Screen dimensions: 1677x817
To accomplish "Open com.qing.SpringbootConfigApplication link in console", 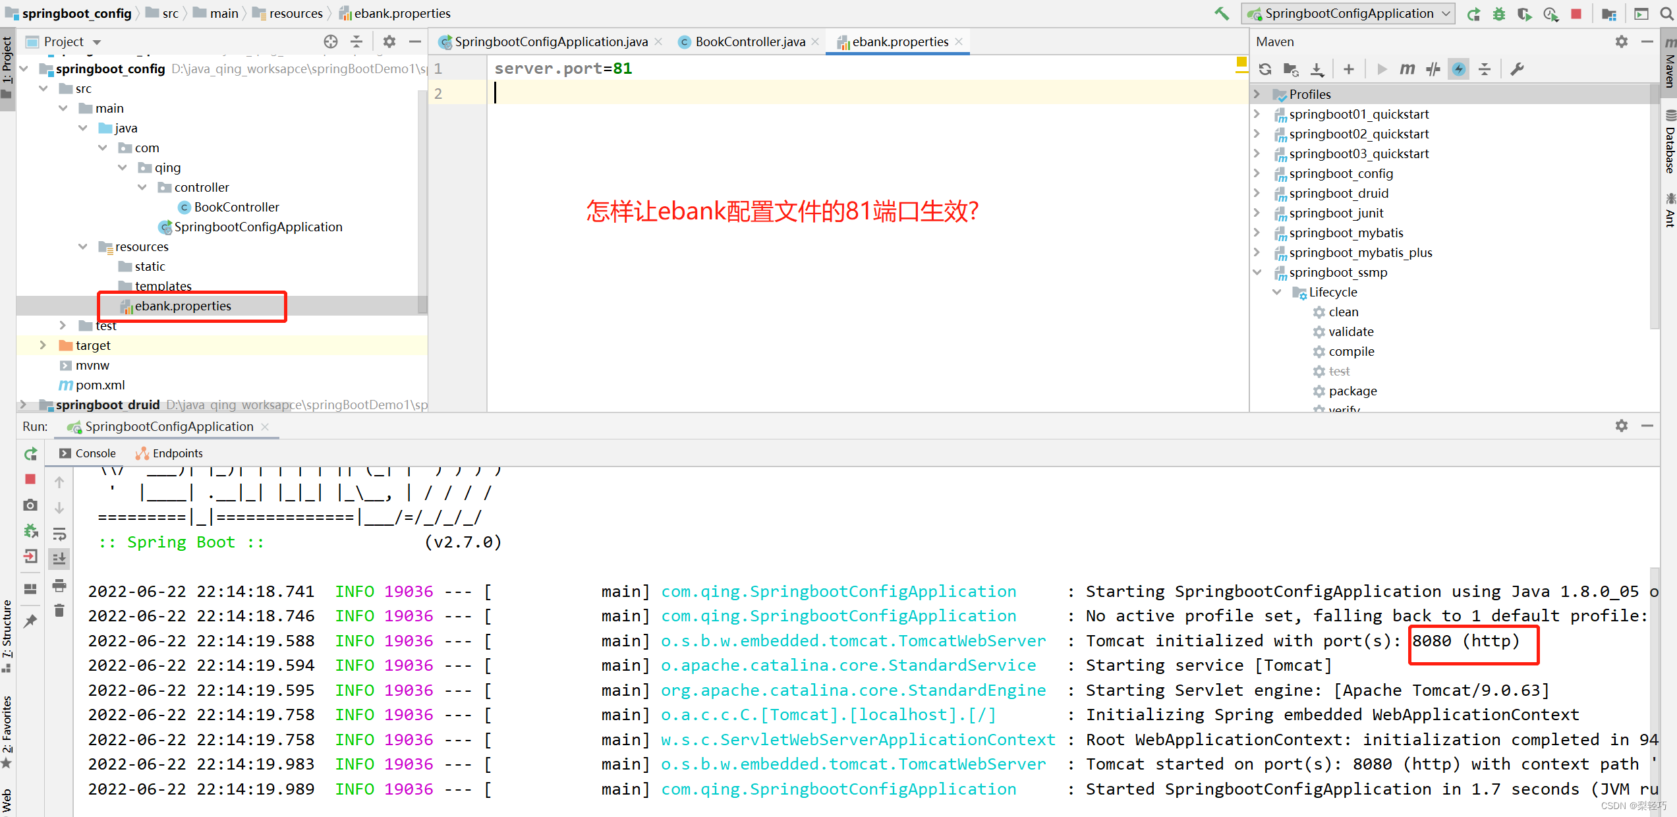I will [838, 591].
